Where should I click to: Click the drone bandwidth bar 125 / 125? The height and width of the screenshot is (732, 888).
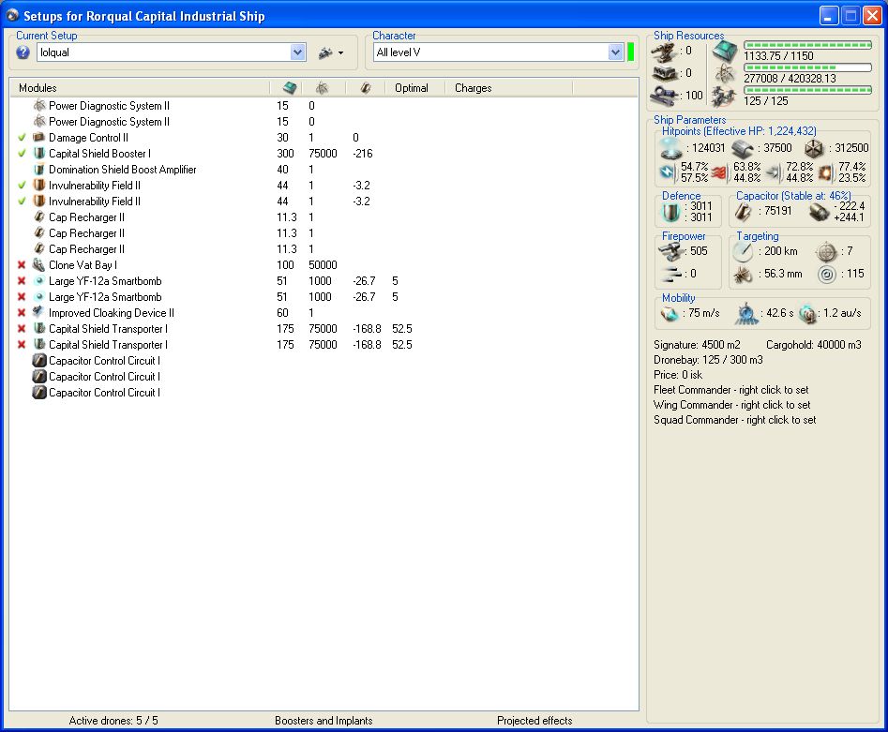tap(807, 89)
